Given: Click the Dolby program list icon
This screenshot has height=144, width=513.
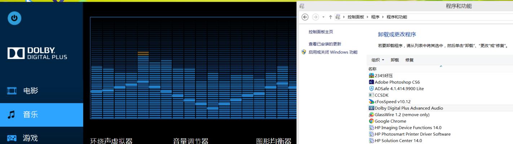Looking at the screenshot, I should (371, 108).
